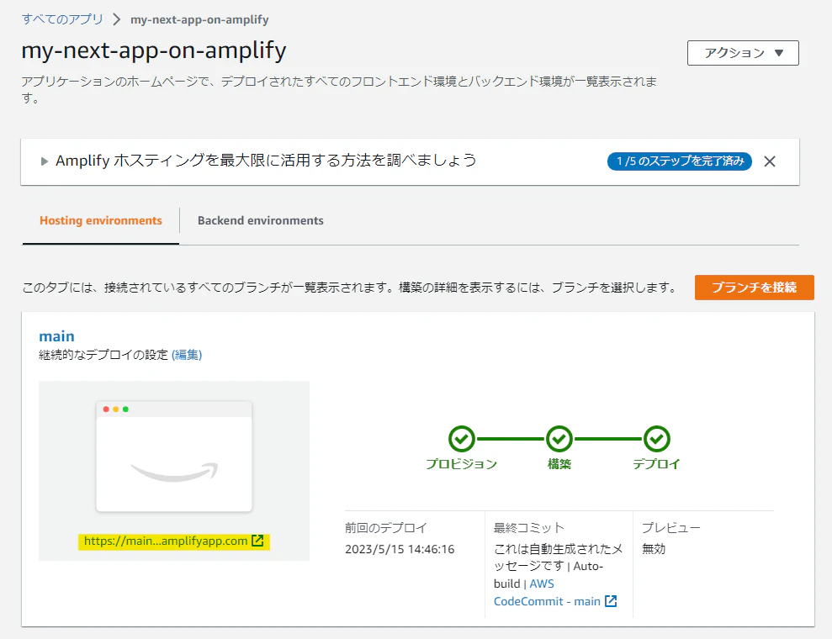Viewport: 832px width, 639px height.
Task: Click the 最終コミット label
Action: pyautogui.click(x=529, y=528)
